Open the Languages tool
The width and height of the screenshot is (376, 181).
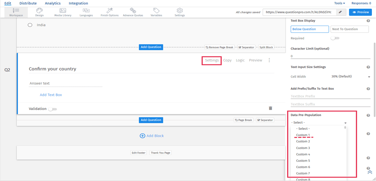86,12
